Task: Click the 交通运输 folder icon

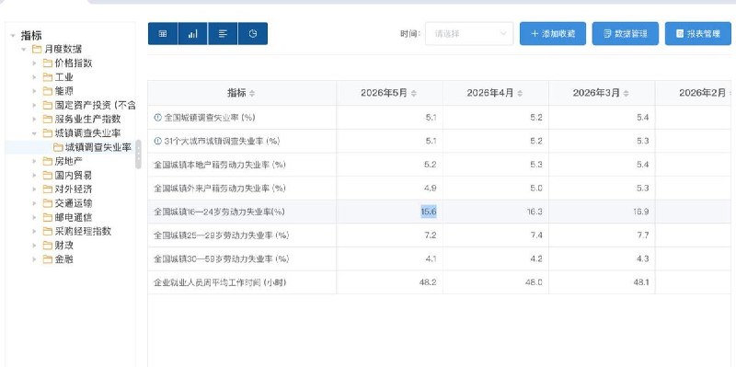Action: [48, 203]
